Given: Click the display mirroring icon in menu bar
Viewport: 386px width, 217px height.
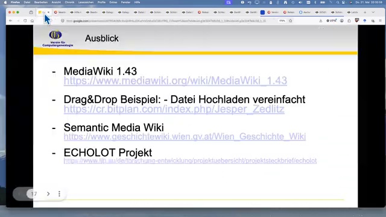Looking at the screenshot, I should pyautogui.click(x=257, y=2).
